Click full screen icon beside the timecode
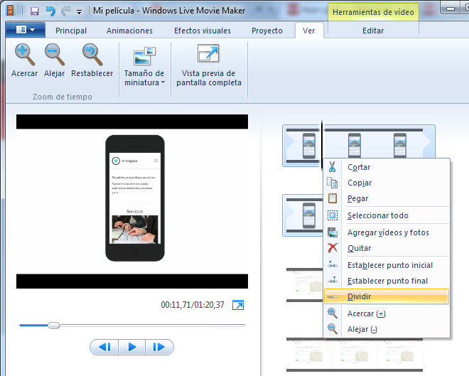The height and width of the screenshot is (376, 469). pyautogui.click(x=239, y=305)
